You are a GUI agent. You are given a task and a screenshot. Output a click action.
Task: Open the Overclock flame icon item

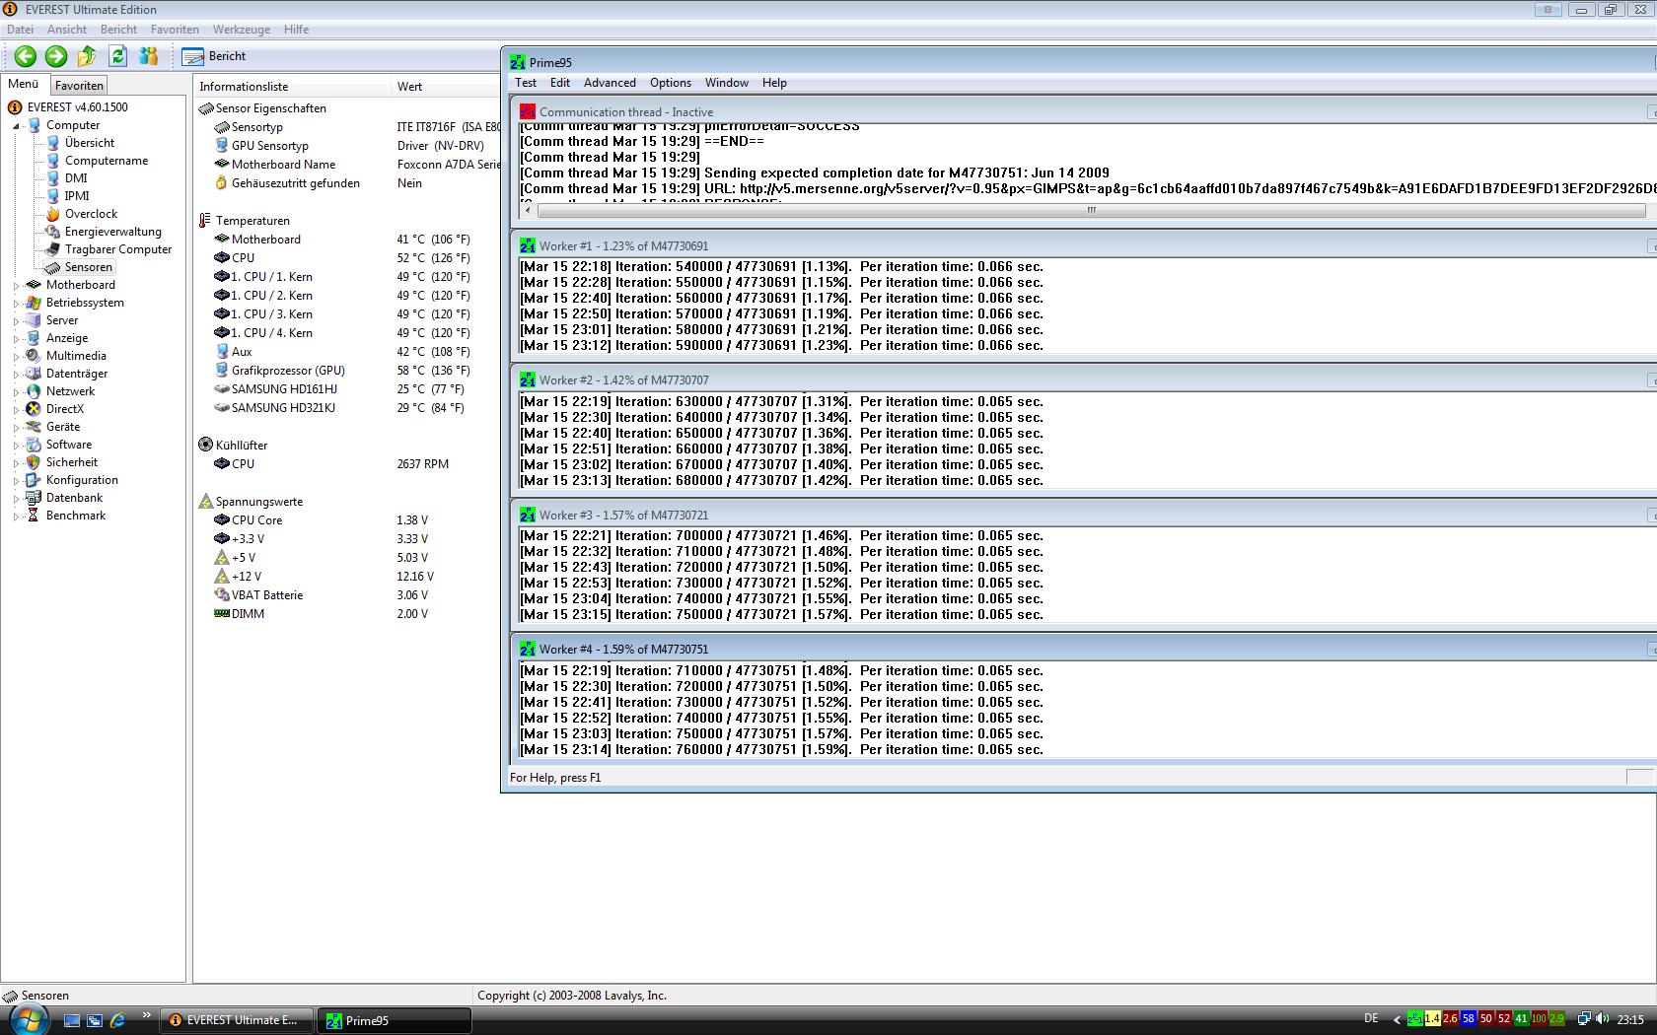(x=53, y=214)
